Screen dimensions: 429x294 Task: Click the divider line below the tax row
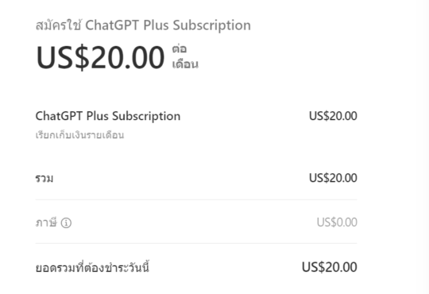pyautogui.click(x=196, y=243)
